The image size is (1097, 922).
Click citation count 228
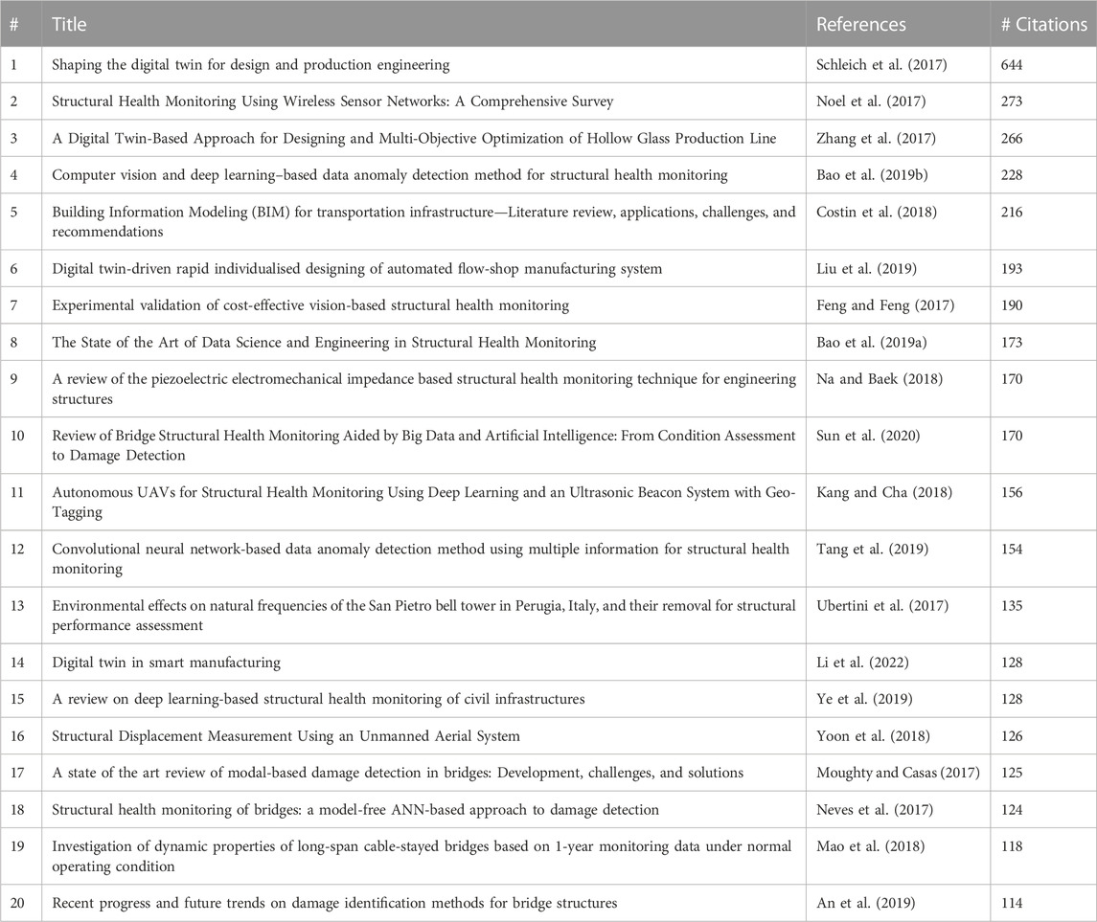[x=1012, y=175]
